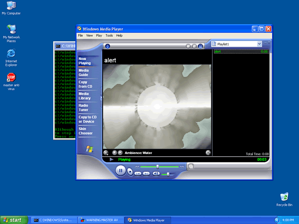Open the master anti virus desktop icon
Viewport: 299px width, 224px height.
(11, 78)
